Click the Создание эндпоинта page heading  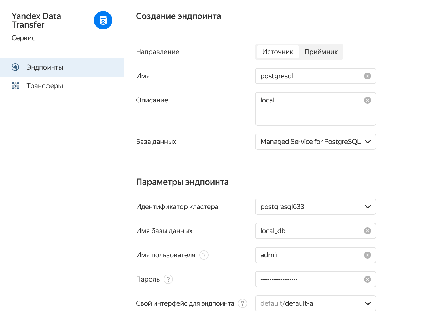click(179, 16)
